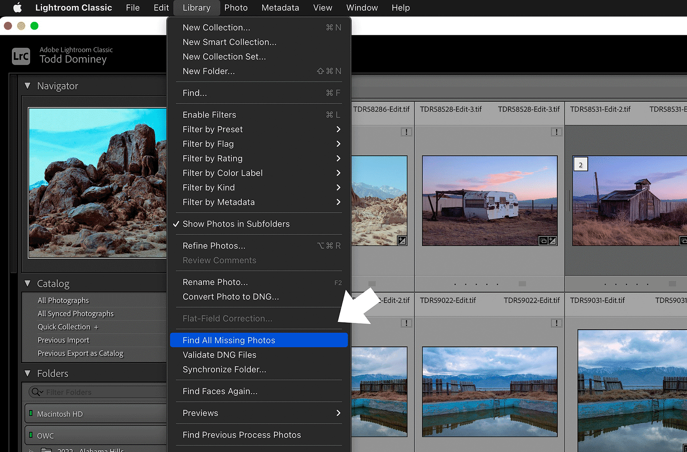Click the stack count badge on TDR58531-Edit-2.tif
The image size is (687, 452).
pyautogui.click(x=581, y=164)
